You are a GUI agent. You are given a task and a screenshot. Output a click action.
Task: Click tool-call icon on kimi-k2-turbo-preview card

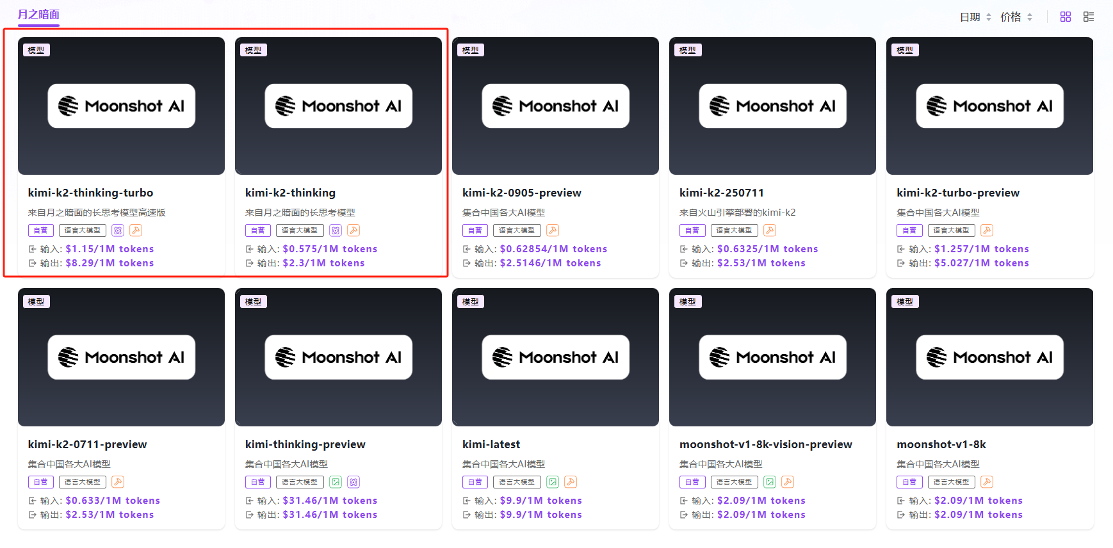[987, 230]
